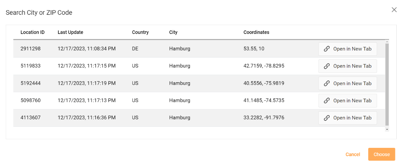
Task: Click the table's vertical scrollbar thumb
Action: pyautogui.click(x=387, y=84)
